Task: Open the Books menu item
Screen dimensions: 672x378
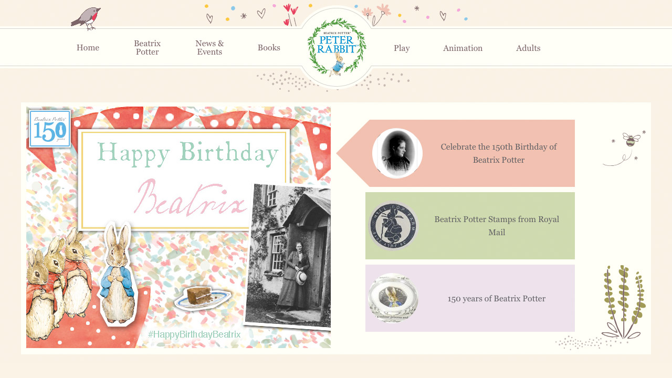Action: (269, 48)
